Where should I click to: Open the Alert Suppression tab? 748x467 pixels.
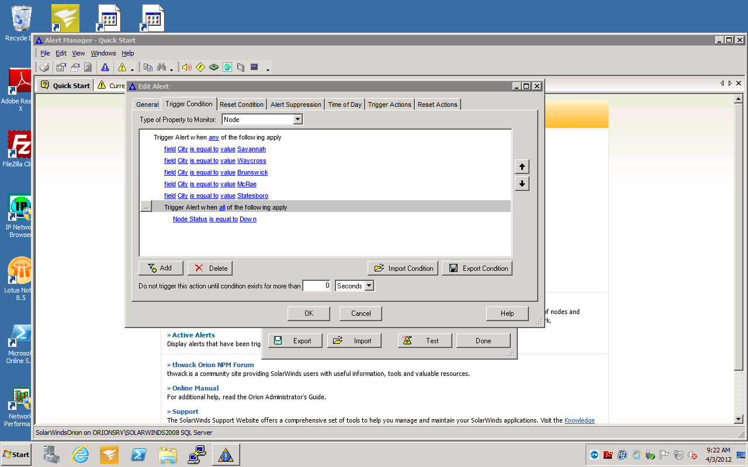(296, 104)
